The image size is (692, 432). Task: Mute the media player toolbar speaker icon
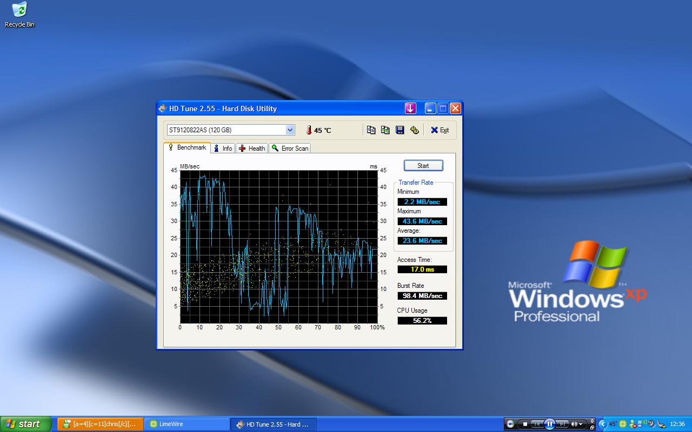pos(574,424)
